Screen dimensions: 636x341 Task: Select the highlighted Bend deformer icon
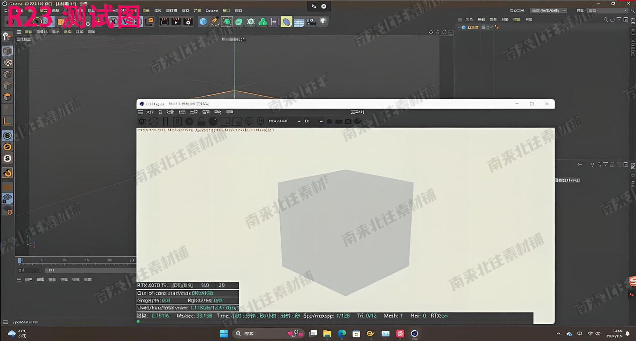[x=286, y=22]
